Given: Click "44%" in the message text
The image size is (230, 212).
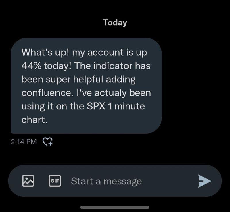Looking at the screenshot, I should (x=32, y=66).
